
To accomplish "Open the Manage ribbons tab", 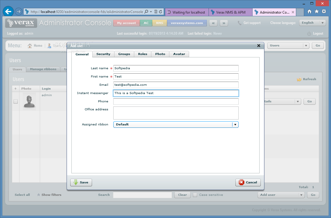I will click(43, 69).
